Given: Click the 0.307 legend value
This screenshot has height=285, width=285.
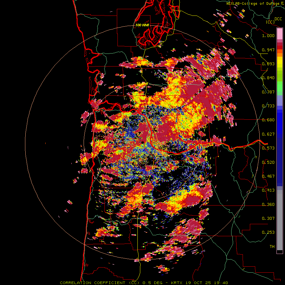Looking at the screenshot, I should point(268,218).
